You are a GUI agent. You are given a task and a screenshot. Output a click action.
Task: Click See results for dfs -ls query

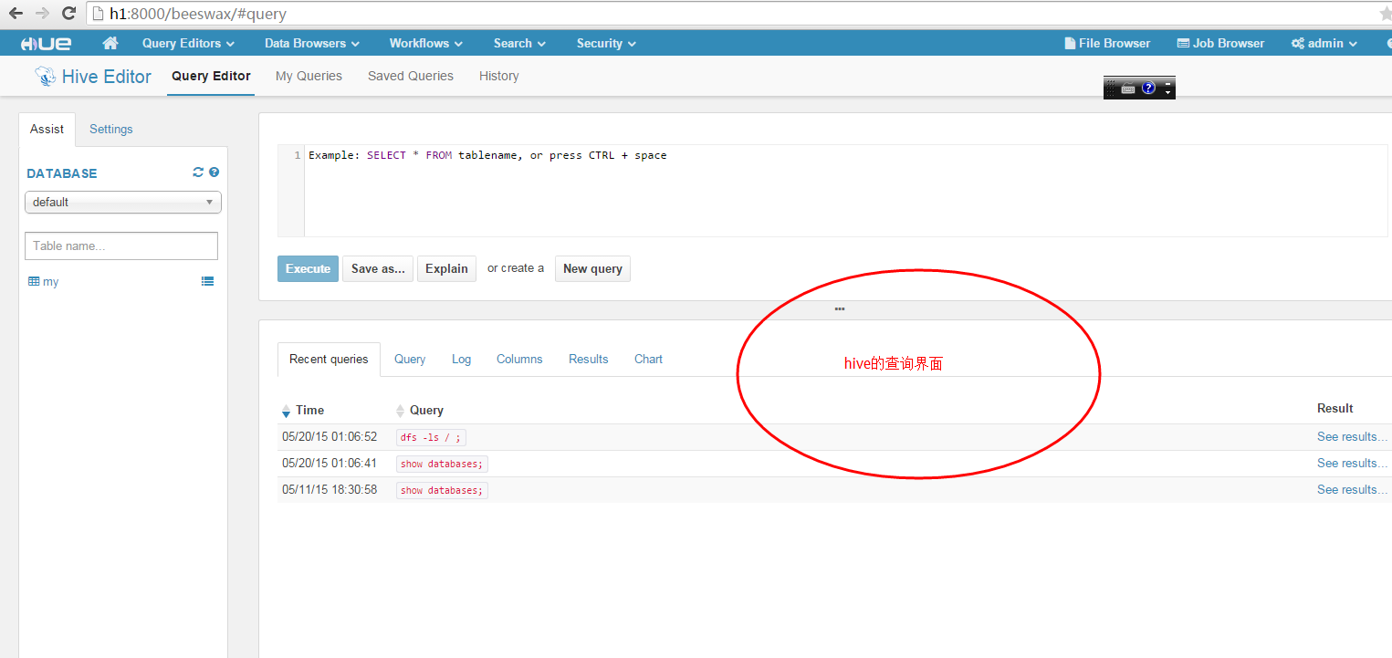tap(1351, 437)
